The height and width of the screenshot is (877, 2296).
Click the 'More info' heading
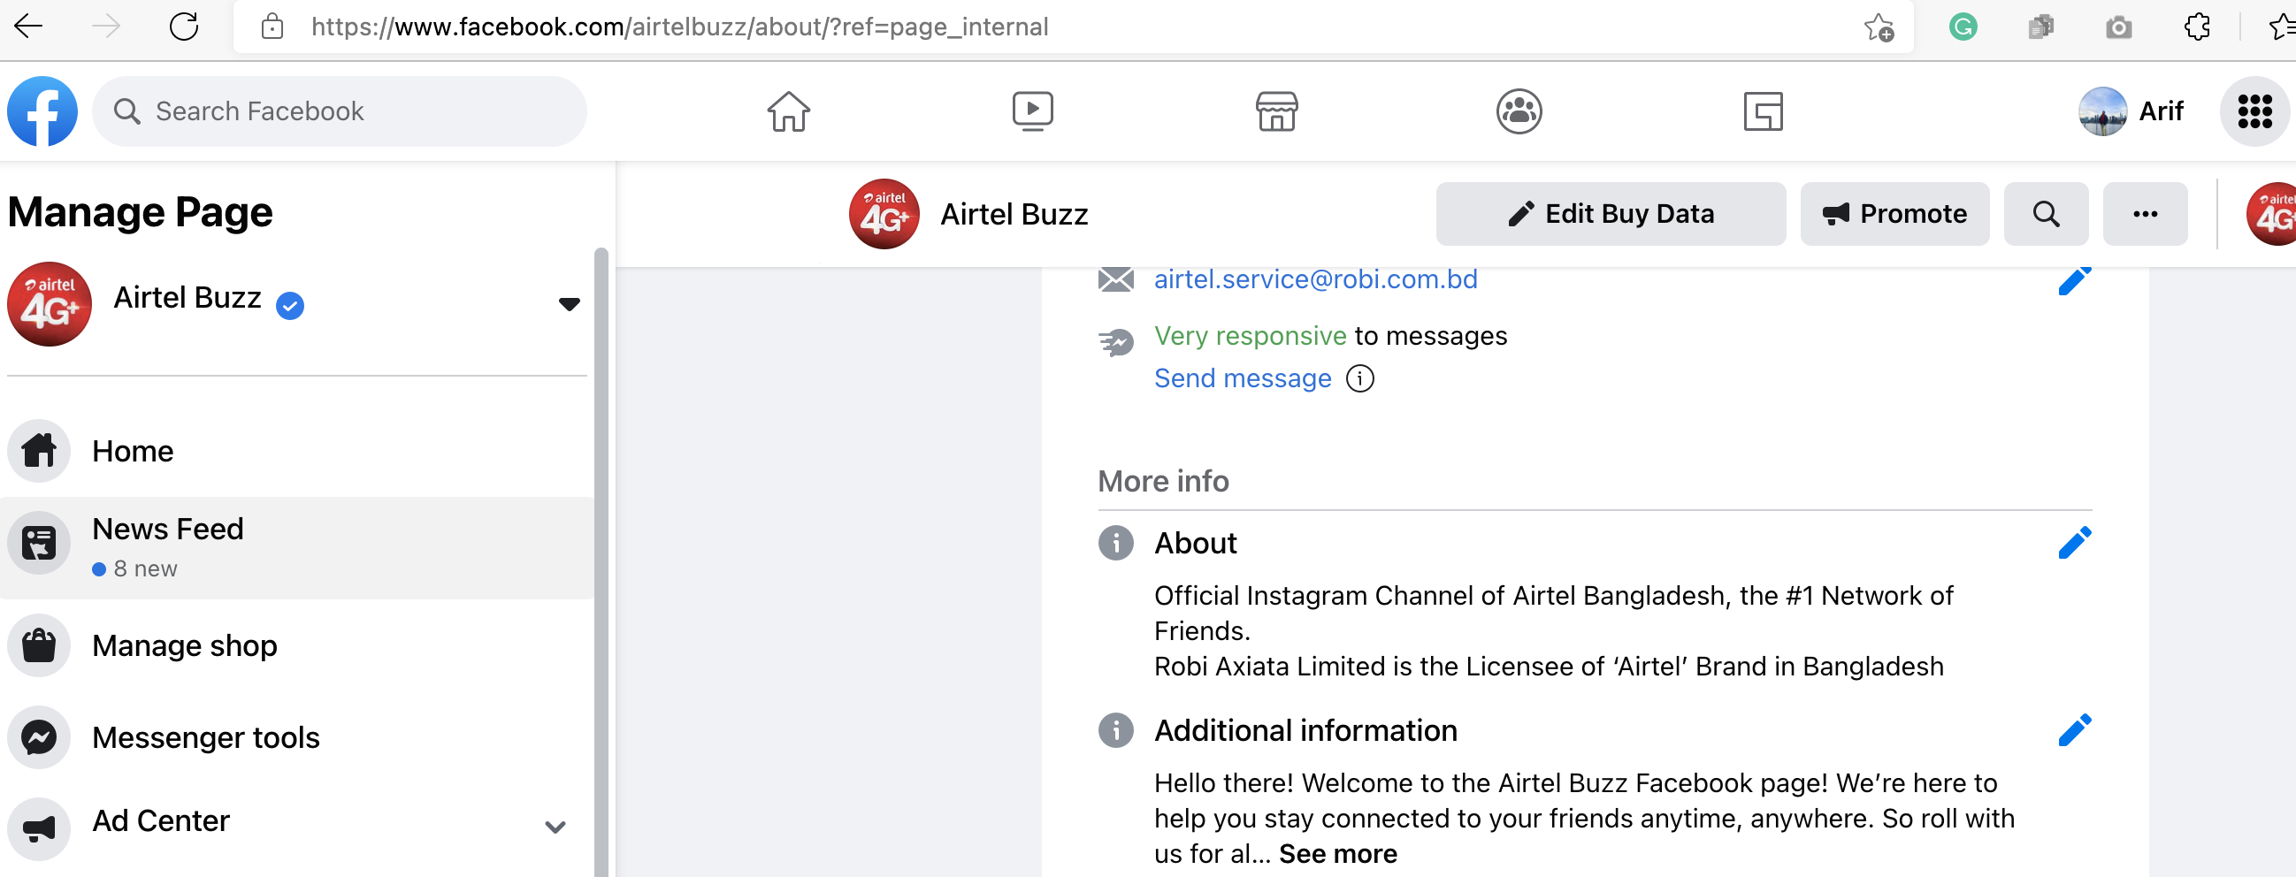click(x=1163, y=481)
